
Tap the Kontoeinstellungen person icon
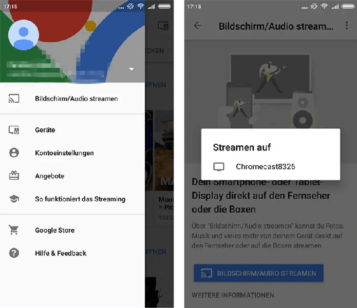click(14, 152)
